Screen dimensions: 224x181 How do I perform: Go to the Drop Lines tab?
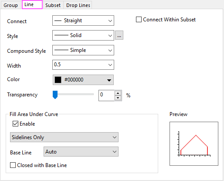click(x=78, y=5)
